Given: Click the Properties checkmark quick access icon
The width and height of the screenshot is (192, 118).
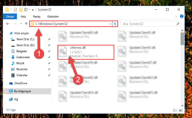Looking at the screenshot, I should point(15,9).
